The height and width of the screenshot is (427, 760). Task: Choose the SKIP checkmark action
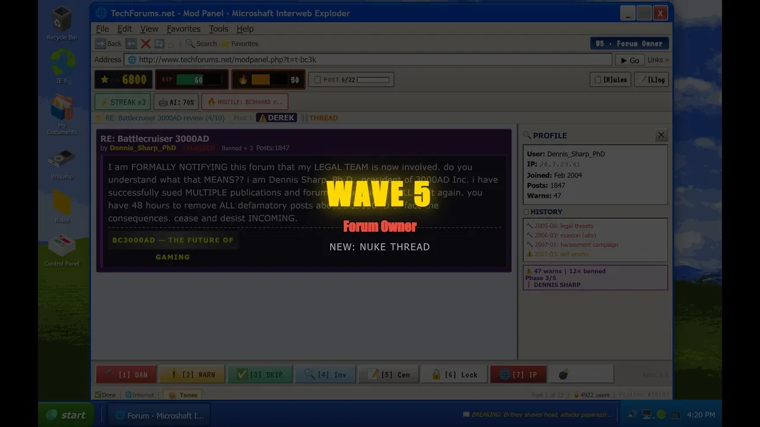coord(260,374)
